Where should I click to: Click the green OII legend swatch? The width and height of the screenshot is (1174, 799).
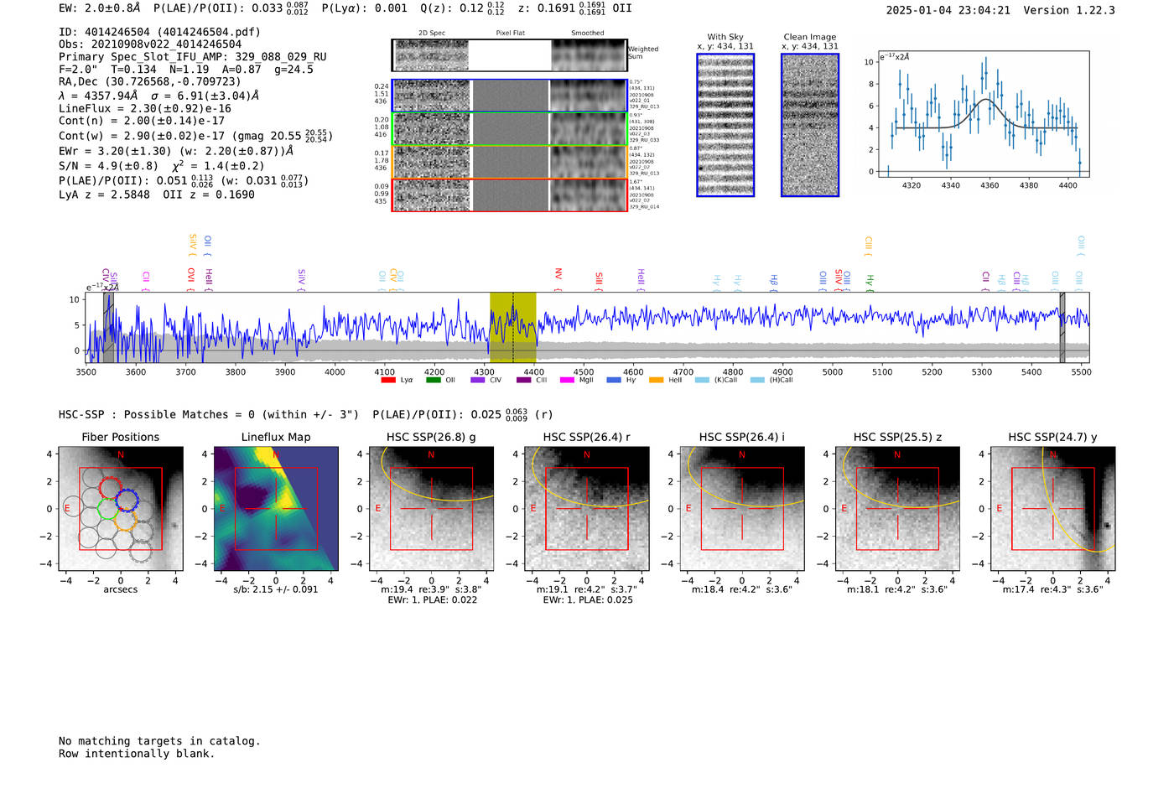[433, 380]
